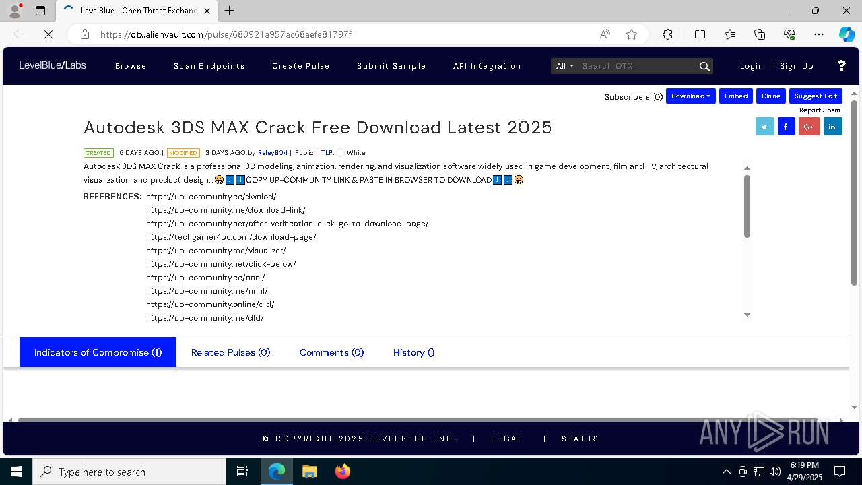The image size is (862, 485).
Task: Open author RefeyBO4 profile
Action: pyautogui.click(x=273, y=153)
